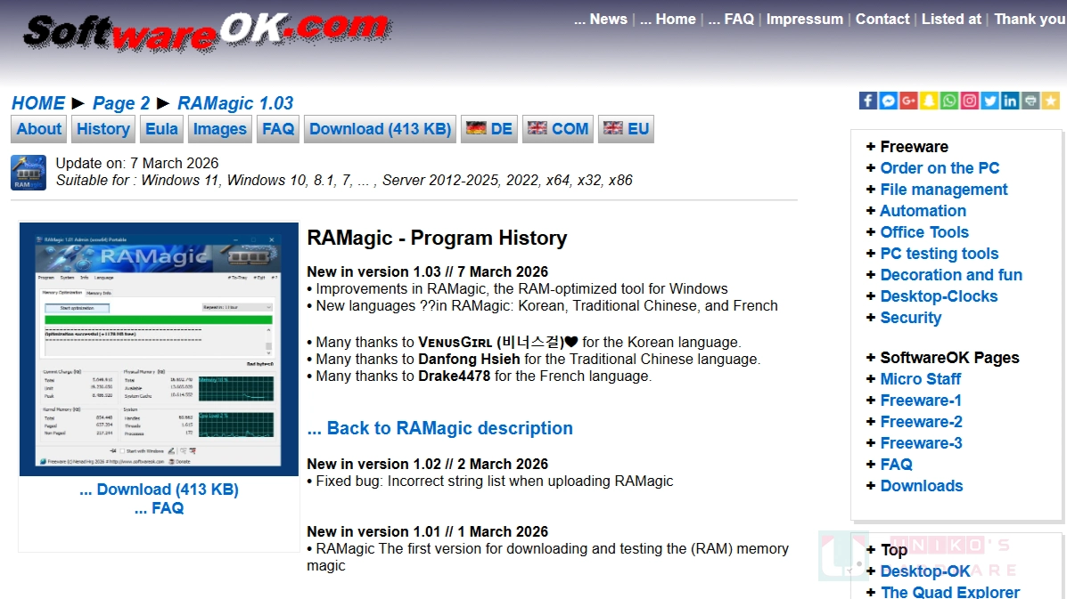Go to Page 2 in the breadcrumb
The height and width of the screenshot is (599, 1067).
pyautogui.click(x=121, y=103)
